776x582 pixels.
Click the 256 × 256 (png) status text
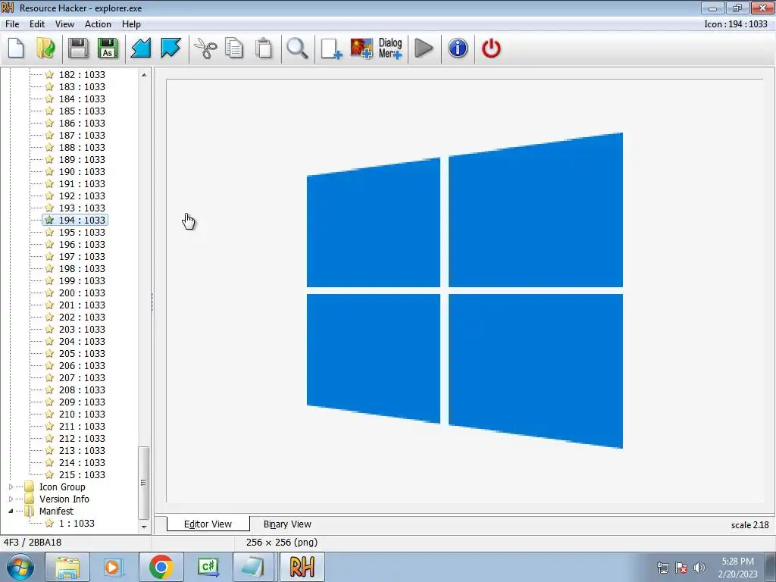coord(282,543)
